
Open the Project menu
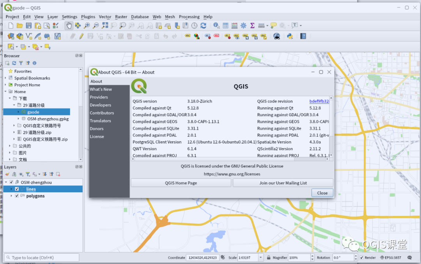(12, 17)
